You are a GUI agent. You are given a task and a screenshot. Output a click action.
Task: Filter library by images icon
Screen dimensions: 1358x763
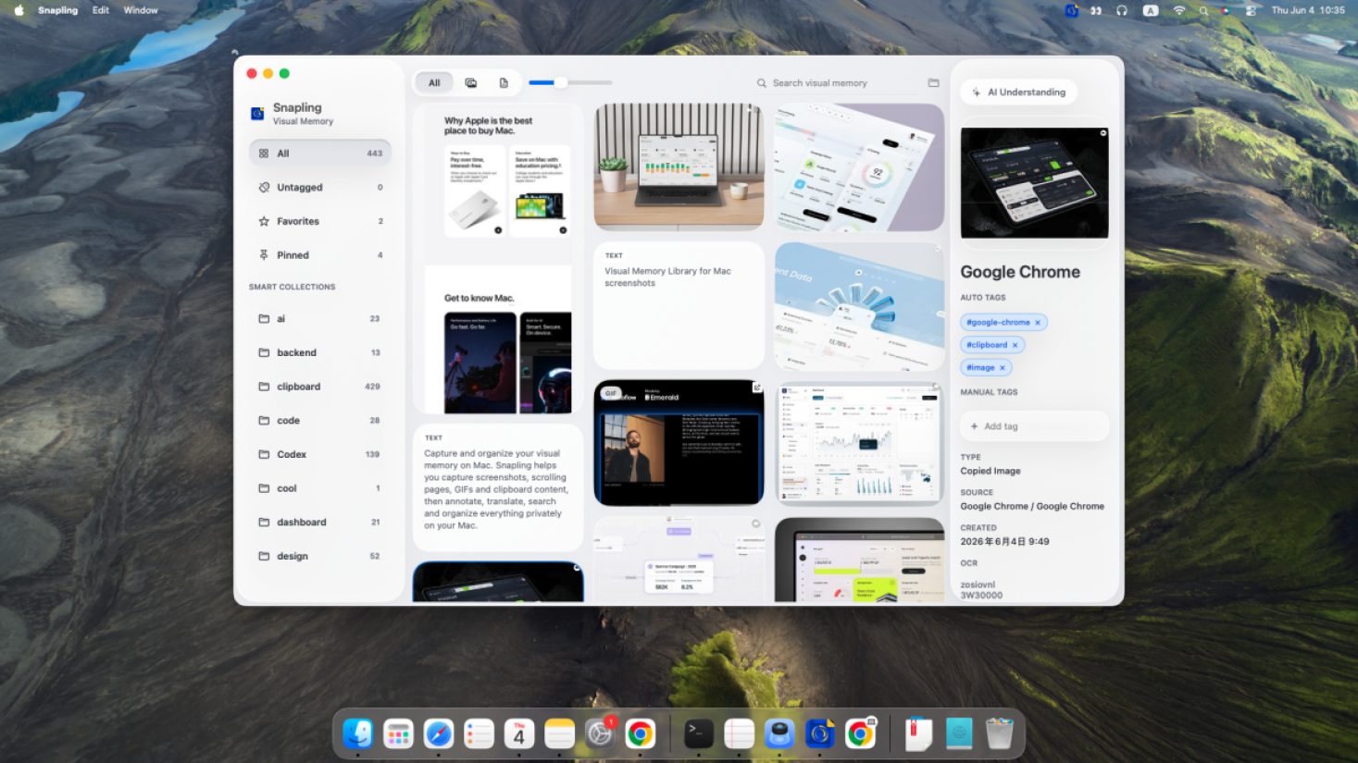point(470,83)
